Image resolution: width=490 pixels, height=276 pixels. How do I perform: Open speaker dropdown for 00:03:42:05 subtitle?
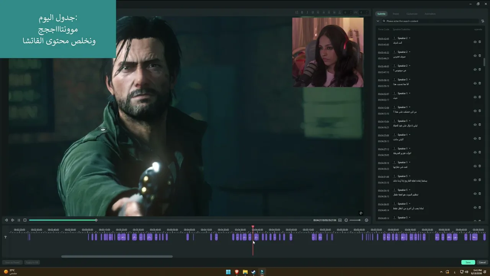coord(410,38)
